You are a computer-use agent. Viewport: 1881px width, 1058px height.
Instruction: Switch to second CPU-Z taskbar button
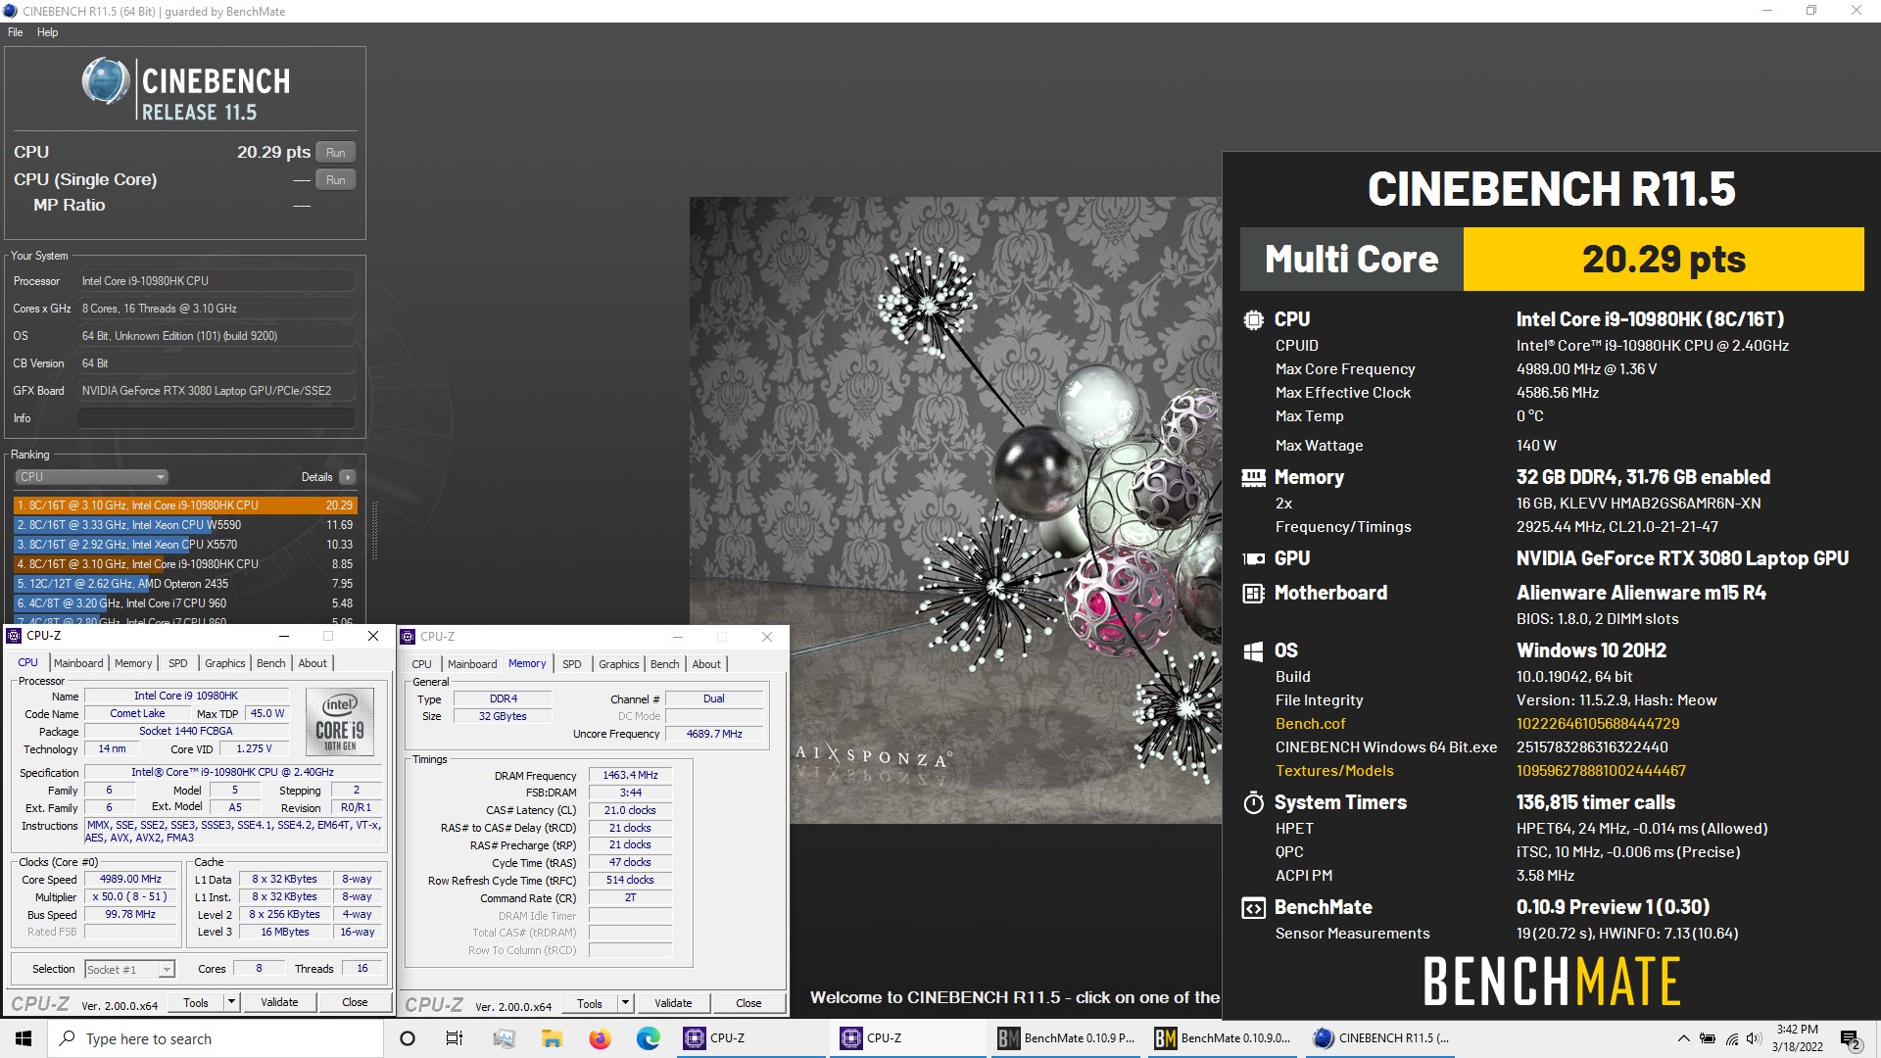coord(908,1038)
